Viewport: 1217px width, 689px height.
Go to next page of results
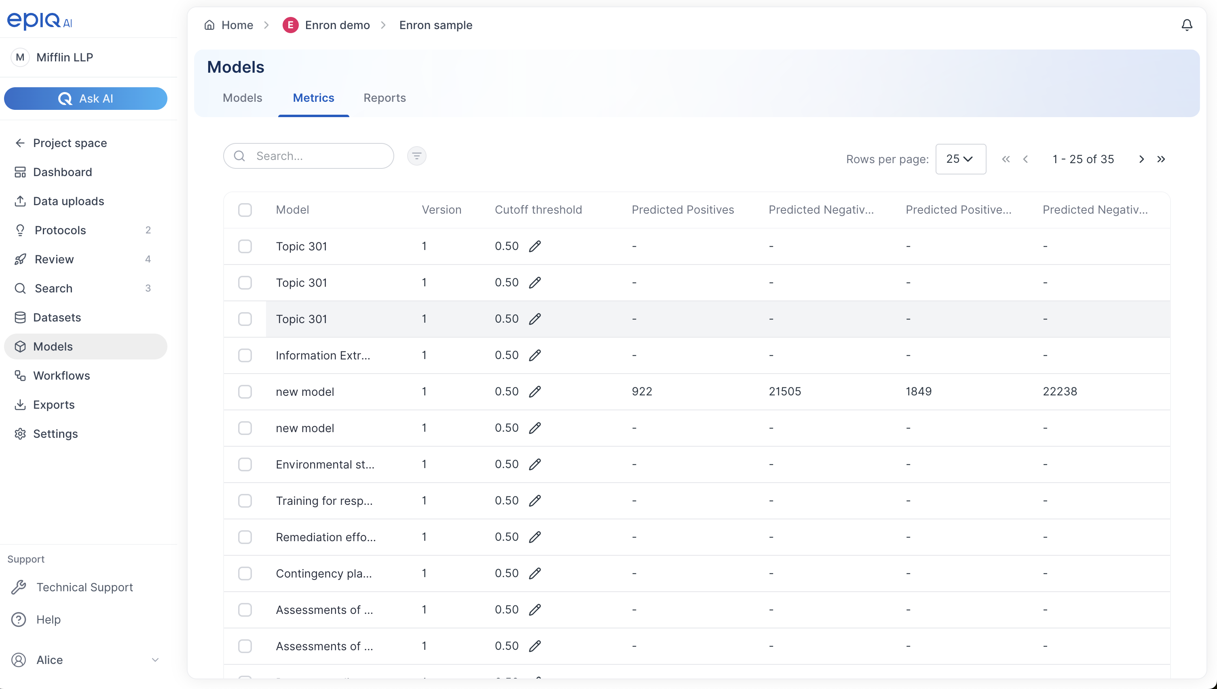(x=1141, y=160)
